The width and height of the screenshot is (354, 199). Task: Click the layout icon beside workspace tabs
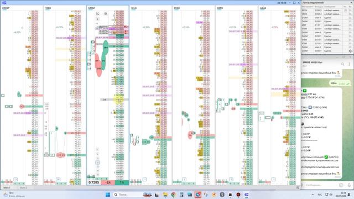click(x=298, y=187)
